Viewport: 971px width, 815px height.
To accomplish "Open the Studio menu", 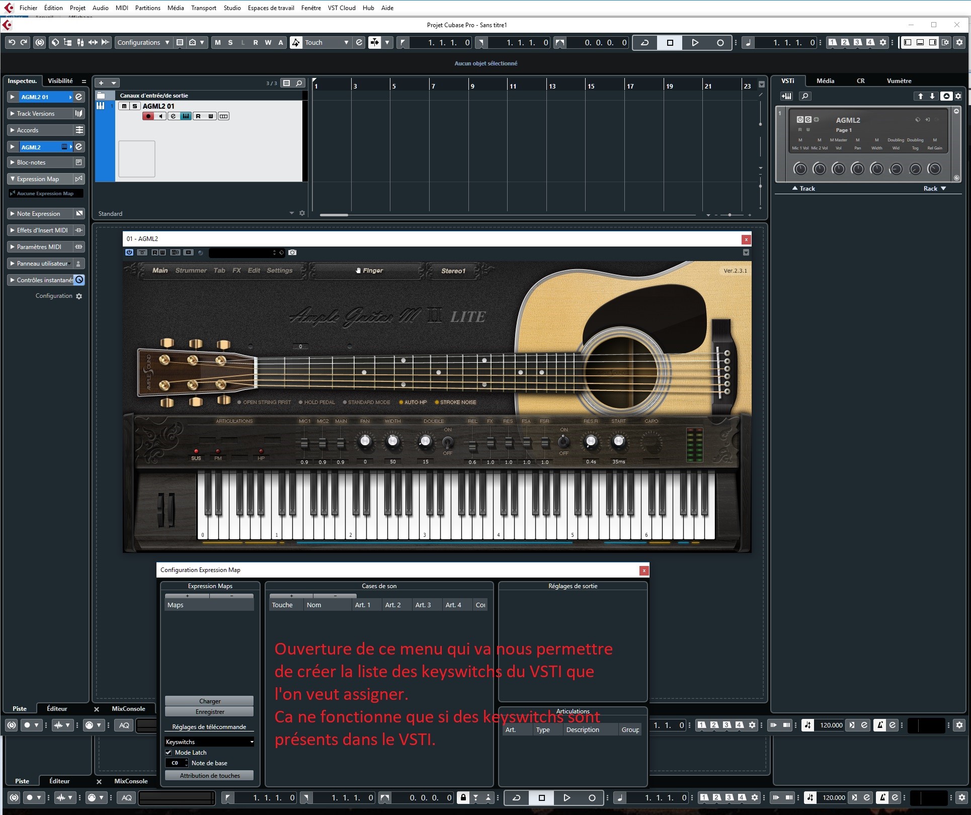I will (x=231, y=8).
